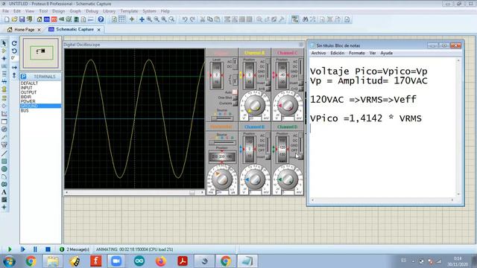
Task: Open the Home Page toolbar house icon
Action: (40, 19)
